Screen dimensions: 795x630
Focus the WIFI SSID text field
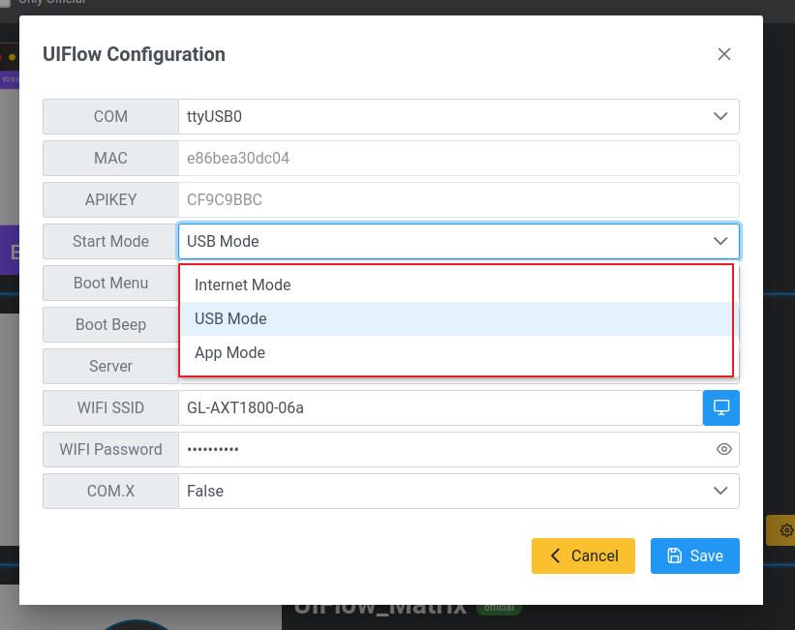pos(440,408)
